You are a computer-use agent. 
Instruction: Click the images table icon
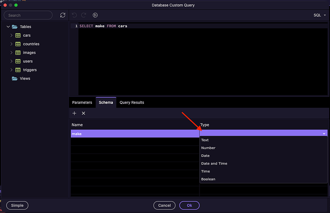click(18, 52)
